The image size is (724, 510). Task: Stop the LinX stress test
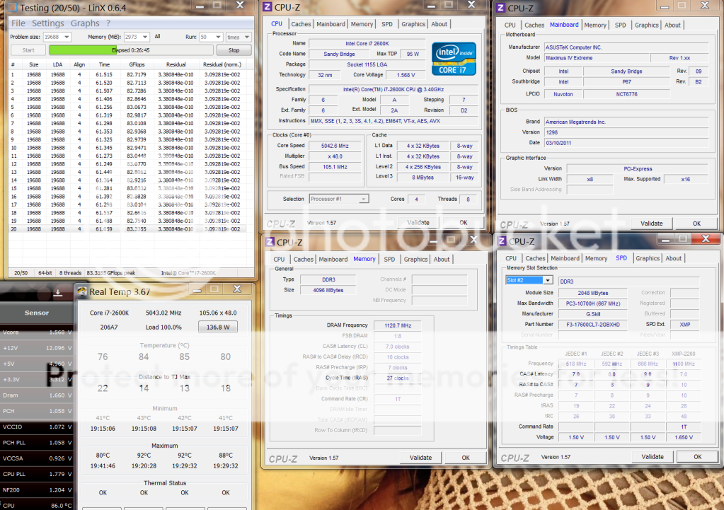coord(234,50)
